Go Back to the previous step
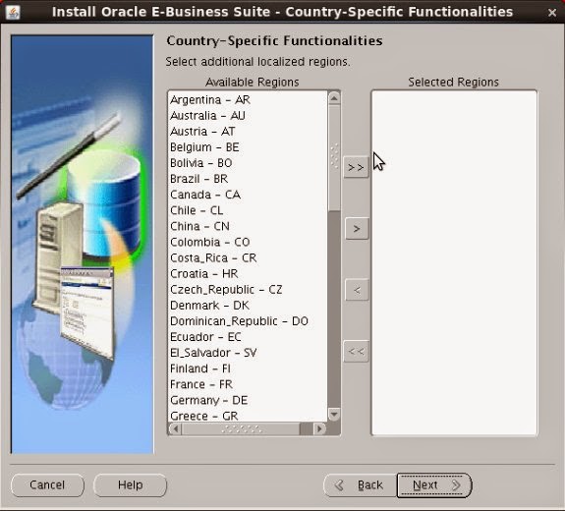The height and width of the screenshot is (511, 565). (x=361, y=485)
